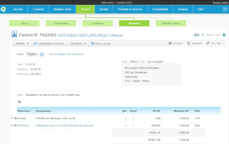The image size is (229, 144).
Task: Go to next record arrow
Action: coord(224,35)
